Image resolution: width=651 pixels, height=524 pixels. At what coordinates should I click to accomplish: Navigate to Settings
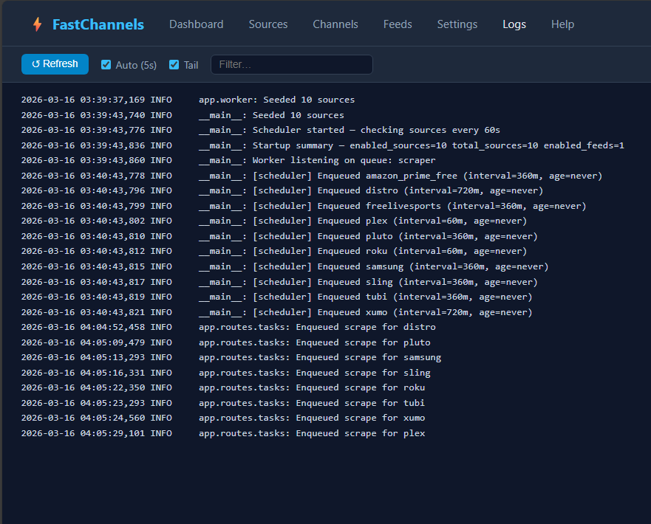(457, 24)
